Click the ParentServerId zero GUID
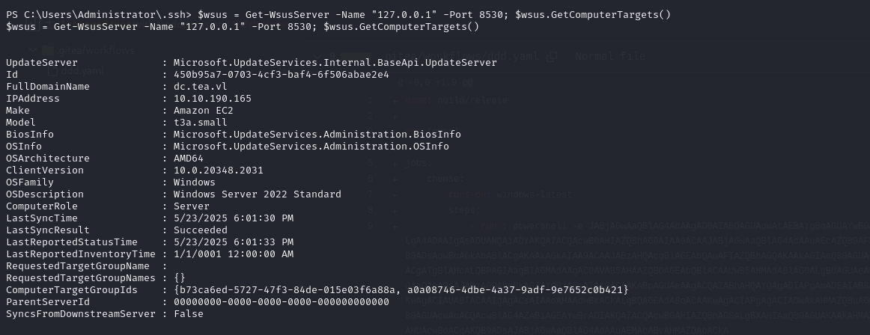 (282, 302)
